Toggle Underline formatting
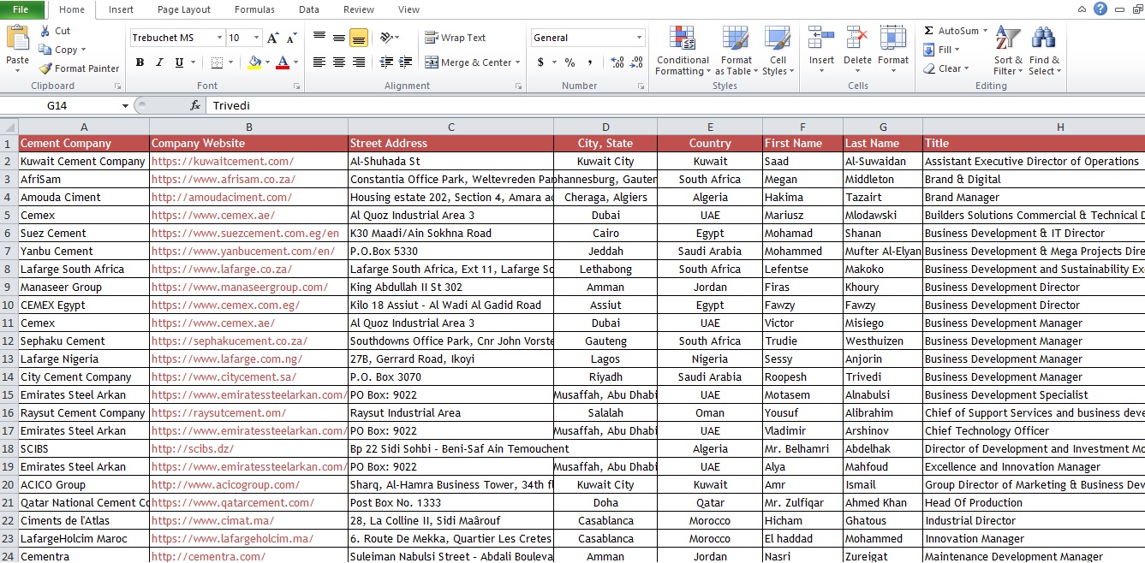The image size is (1145, 563). click(x=179, y=62)
